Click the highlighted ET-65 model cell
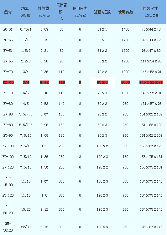Screen dimensions: 167x235 (x=8, y=82)
